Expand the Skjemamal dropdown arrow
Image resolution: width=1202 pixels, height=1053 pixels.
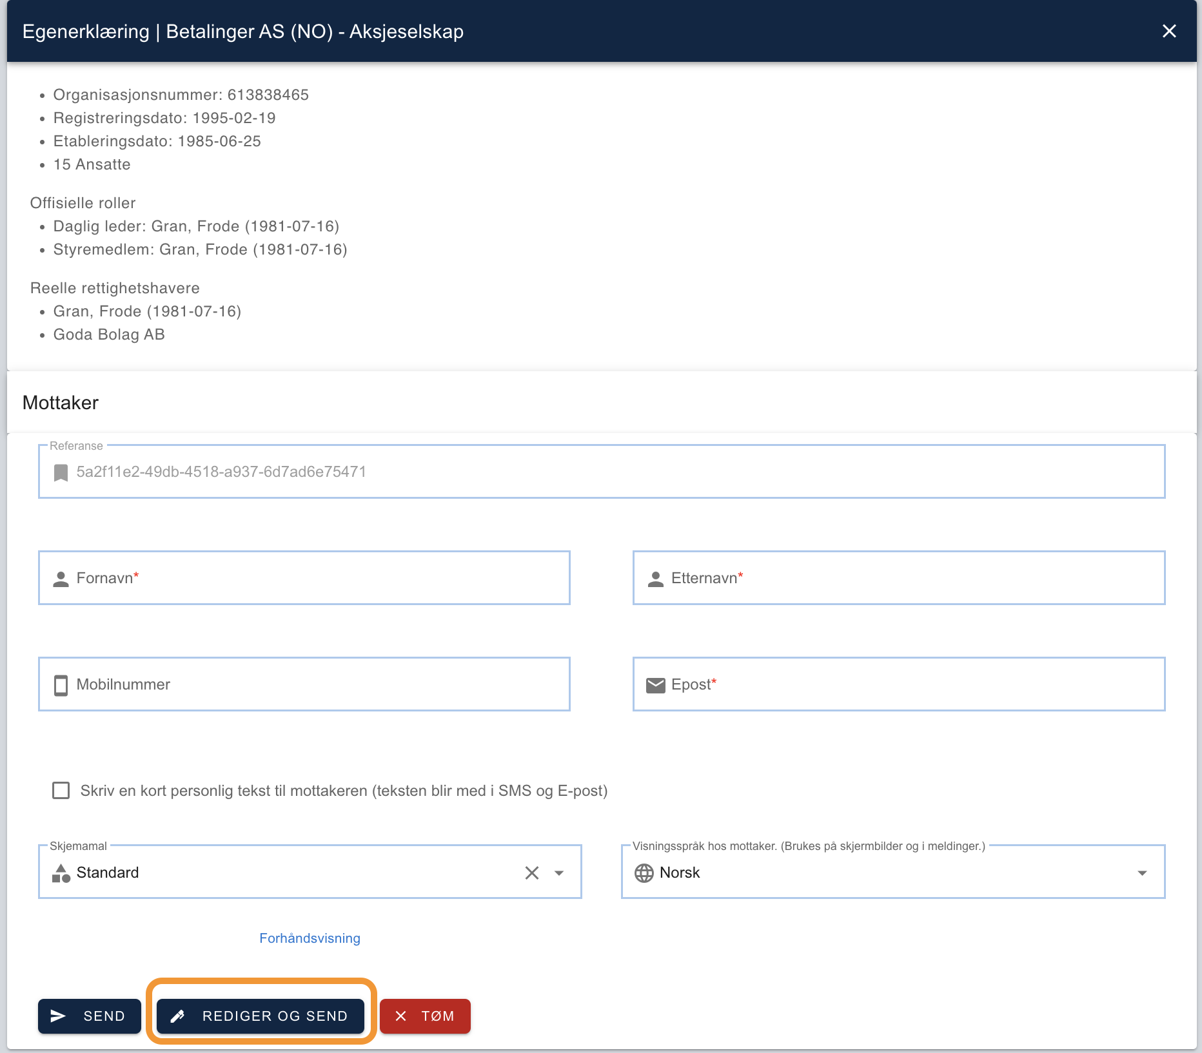pyautogui.click(x=559, y=873)
